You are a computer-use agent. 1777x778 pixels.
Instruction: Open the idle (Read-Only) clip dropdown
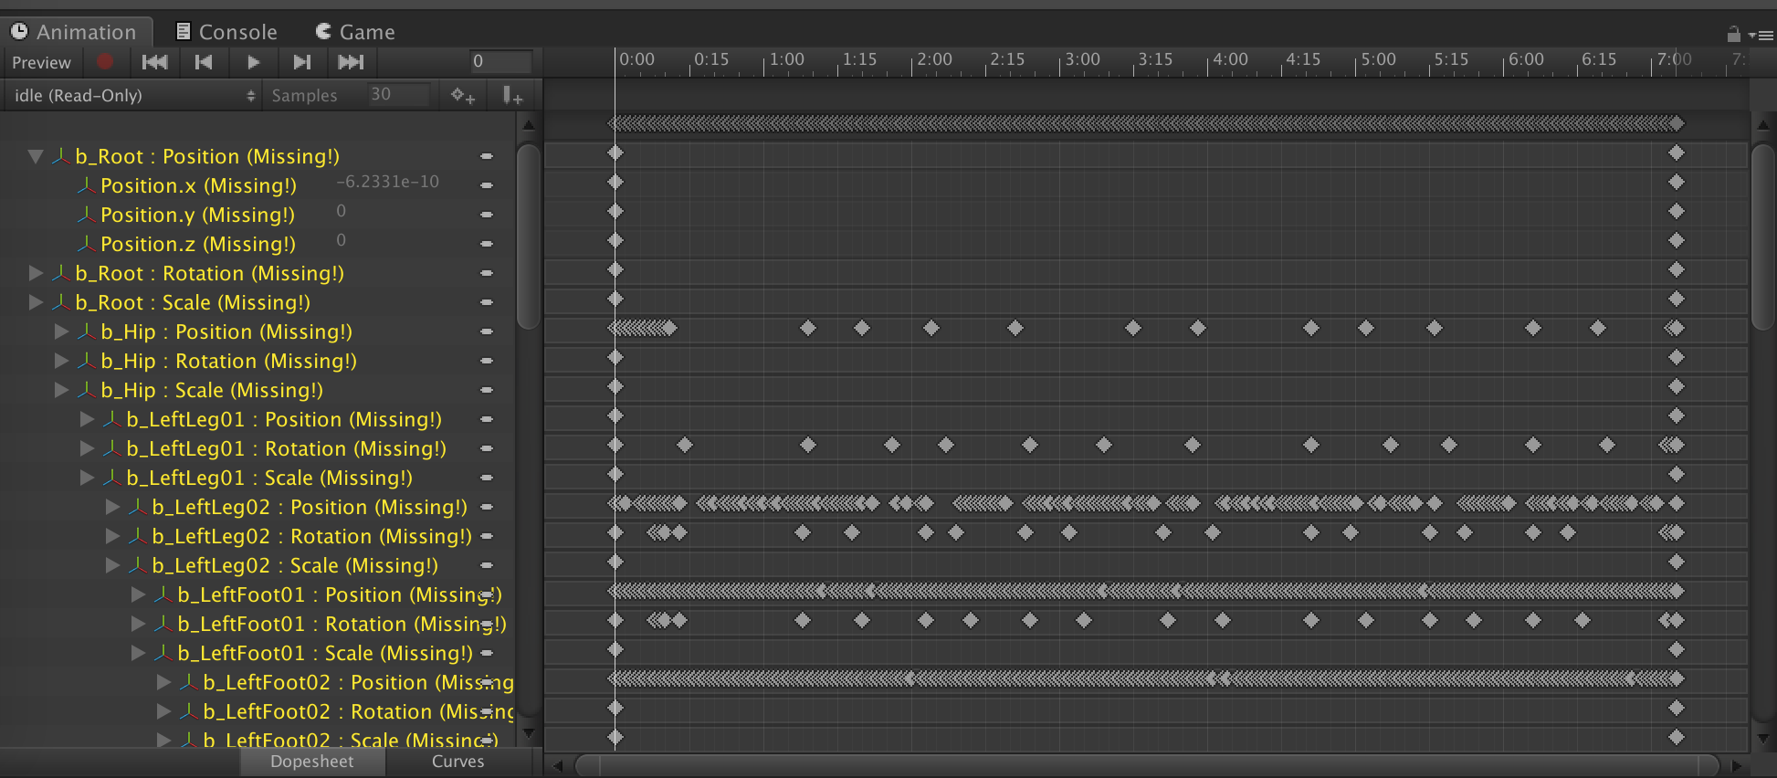pos(132,95)
